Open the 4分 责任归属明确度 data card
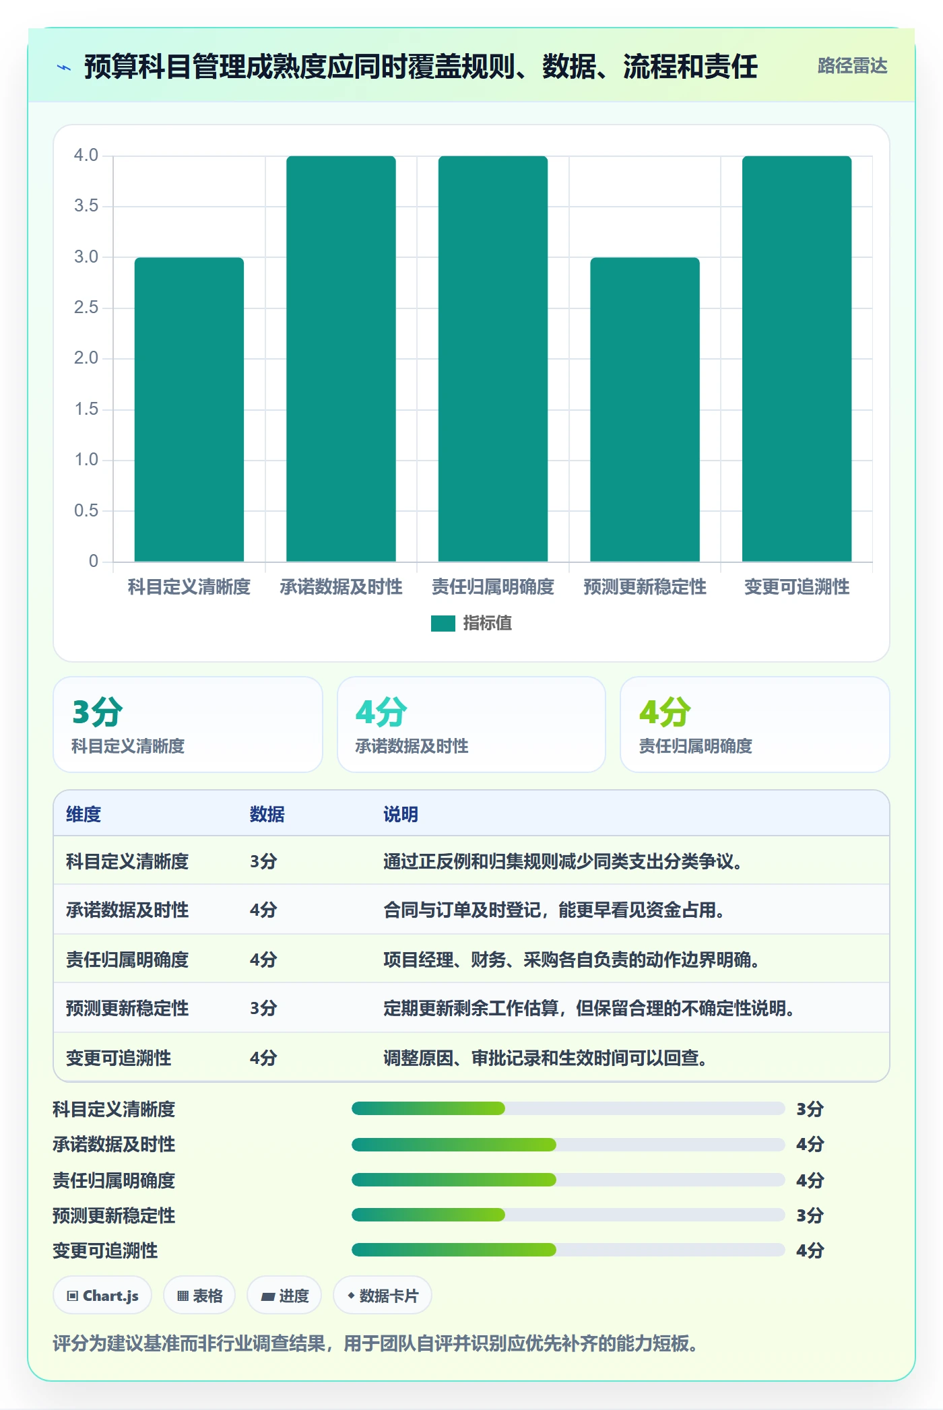Image resolution: width=943 pixels, height=1410 pixels. click(x=755, y=725)
